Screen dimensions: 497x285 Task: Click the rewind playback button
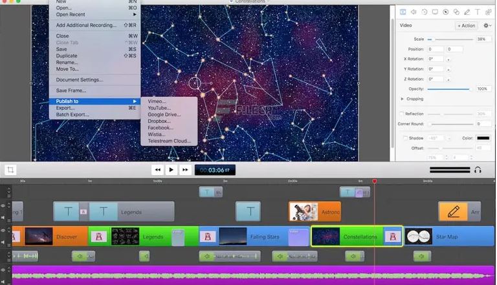[158, 170]
